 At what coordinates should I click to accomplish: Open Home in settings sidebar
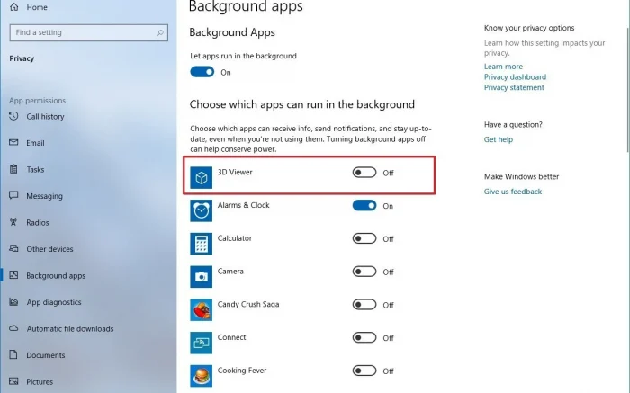[x=37, y=7]
